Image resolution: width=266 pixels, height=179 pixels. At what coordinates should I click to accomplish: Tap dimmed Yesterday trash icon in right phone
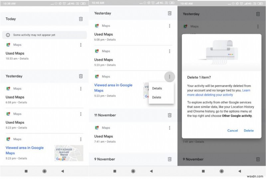[258, 14]
